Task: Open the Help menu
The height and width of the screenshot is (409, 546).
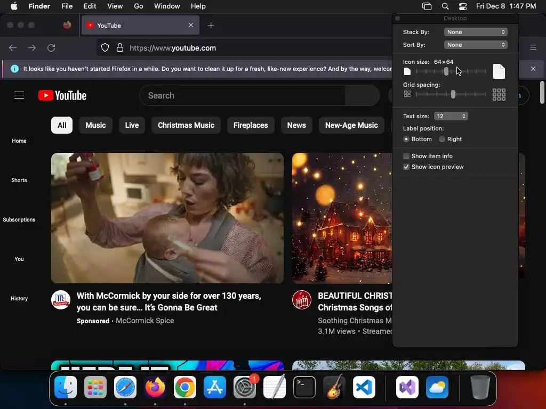Action: coord(198,6)
